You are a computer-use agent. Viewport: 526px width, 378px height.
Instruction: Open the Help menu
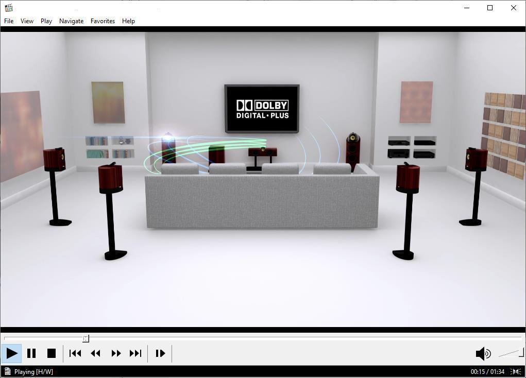[128, 21]
